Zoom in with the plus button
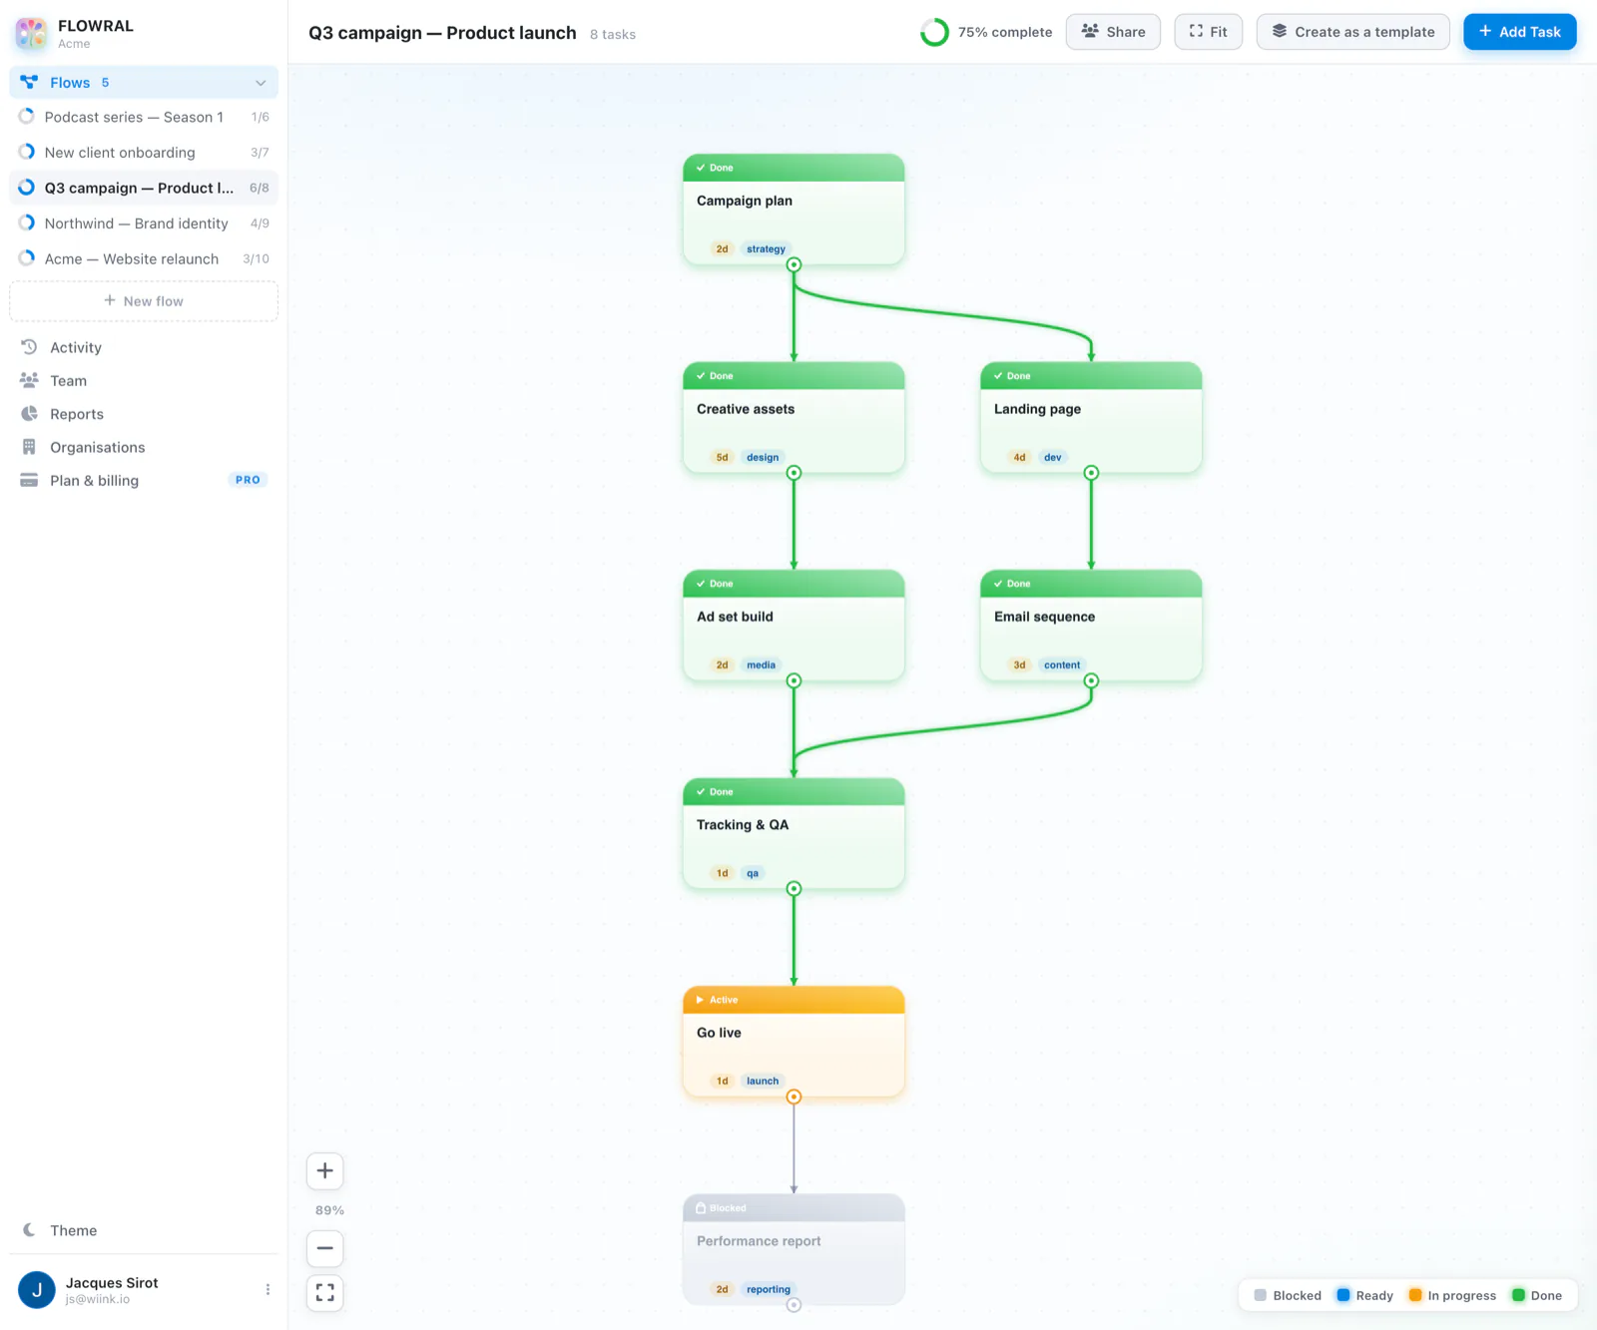The image size is (1597, 1330). 325,1171
